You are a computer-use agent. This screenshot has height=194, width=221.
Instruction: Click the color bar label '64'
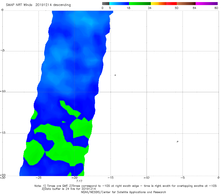point(194,8)
